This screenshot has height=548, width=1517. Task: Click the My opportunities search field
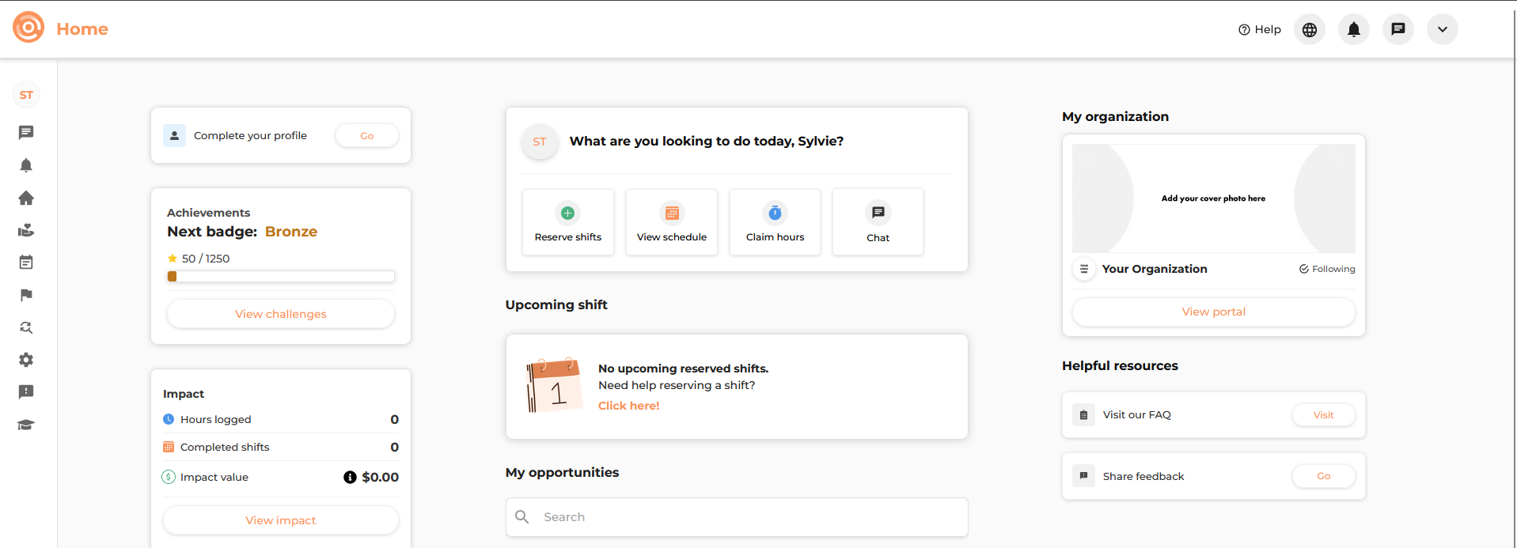coord(737,517)
